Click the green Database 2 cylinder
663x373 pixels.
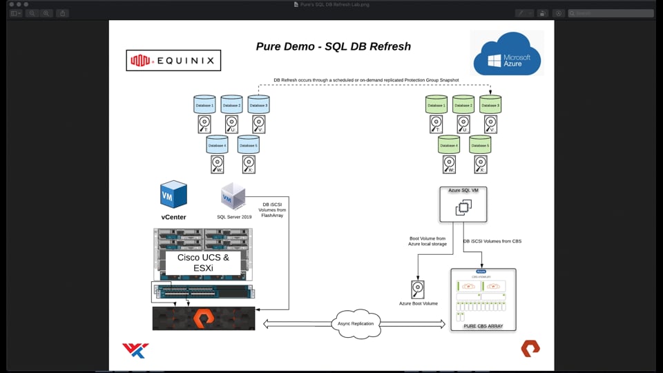point(463,104)
